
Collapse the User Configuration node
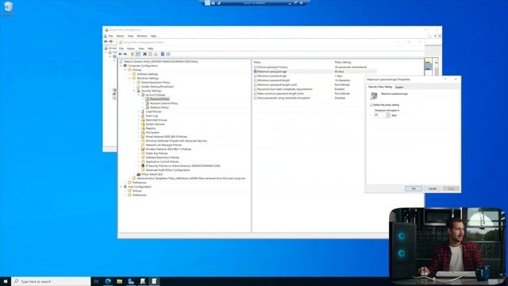(x=121, y=187)
